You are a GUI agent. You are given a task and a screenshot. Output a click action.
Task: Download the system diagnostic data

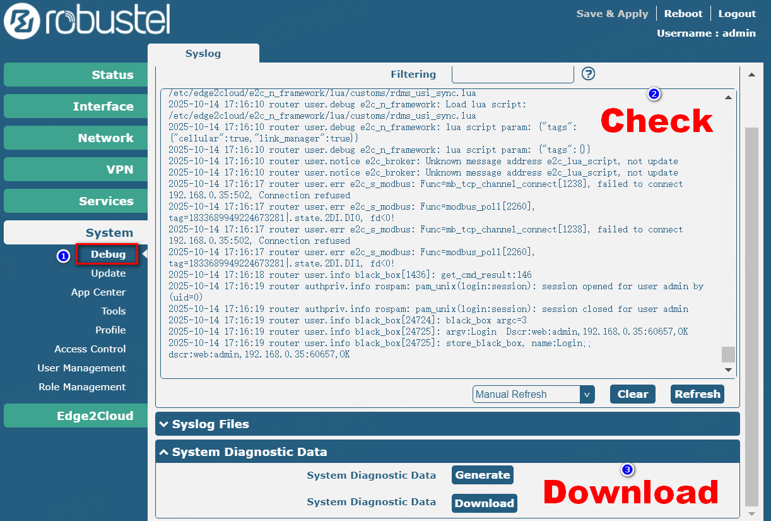coord(484,503)
